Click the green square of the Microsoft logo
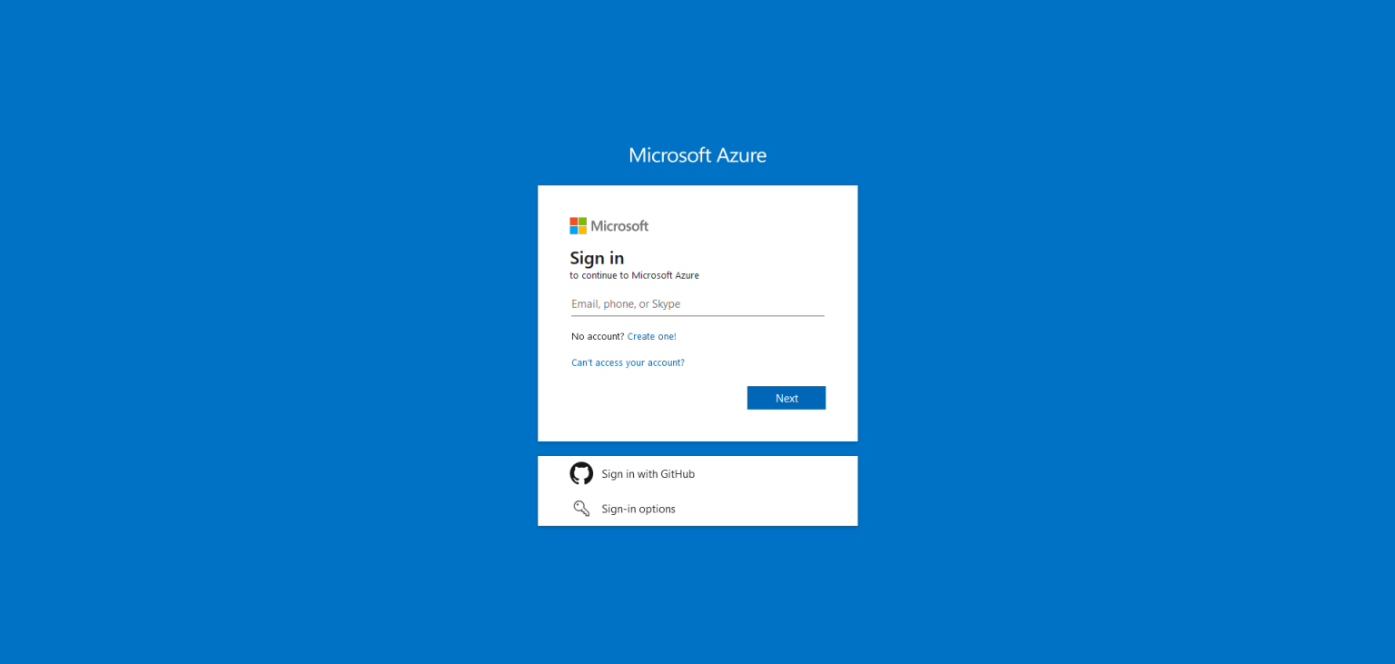The image size is (1395, 664). (x=581, y=222)
